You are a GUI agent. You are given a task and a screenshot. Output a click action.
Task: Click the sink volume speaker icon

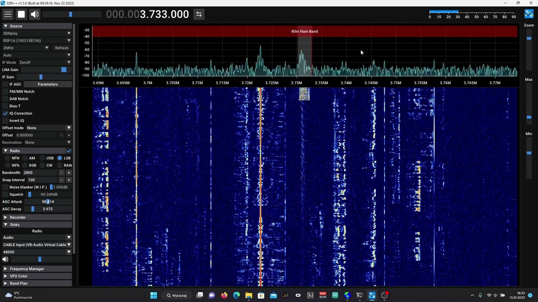pos(5,259)
